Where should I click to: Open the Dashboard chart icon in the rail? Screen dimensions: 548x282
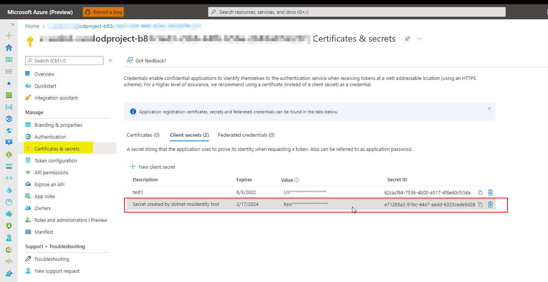pyautogui.click(x=9, y=59)
